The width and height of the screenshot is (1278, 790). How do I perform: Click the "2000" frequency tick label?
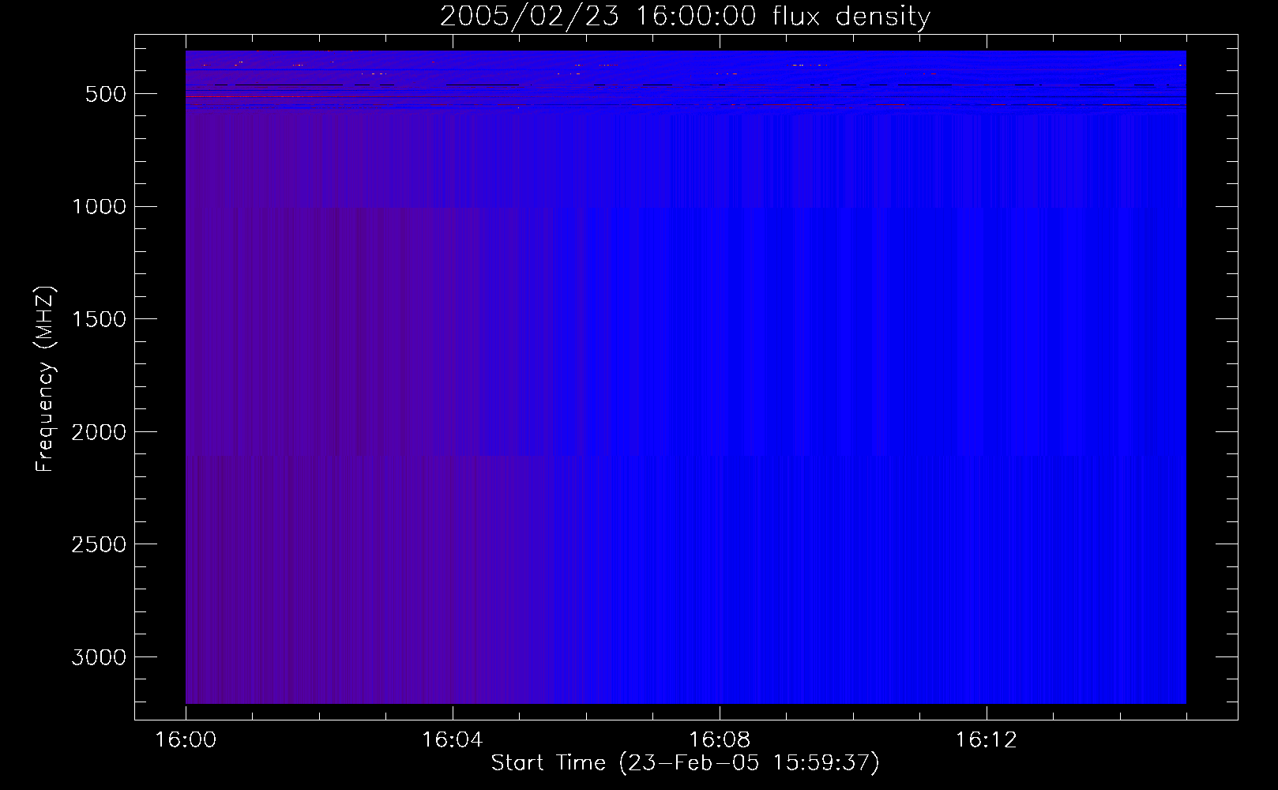click(x=99, y=432)
